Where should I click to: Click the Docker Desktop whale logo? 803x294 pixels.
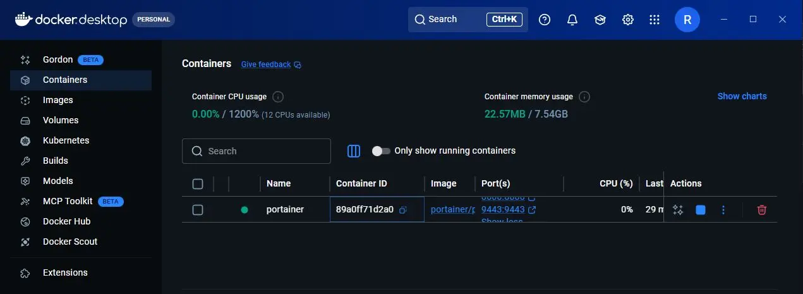pyautogui.click(x=23, y=20)
